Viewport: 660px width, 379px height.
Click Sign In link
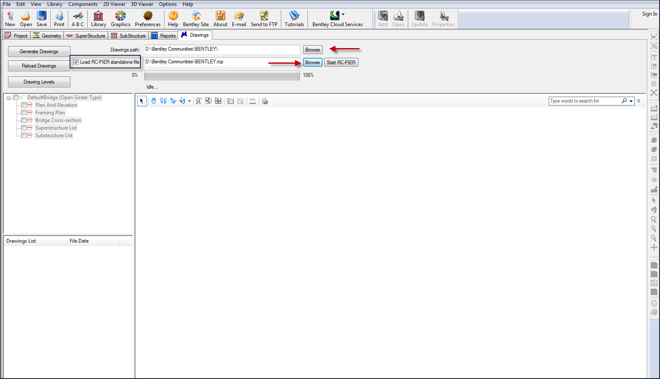pos(649,14)
